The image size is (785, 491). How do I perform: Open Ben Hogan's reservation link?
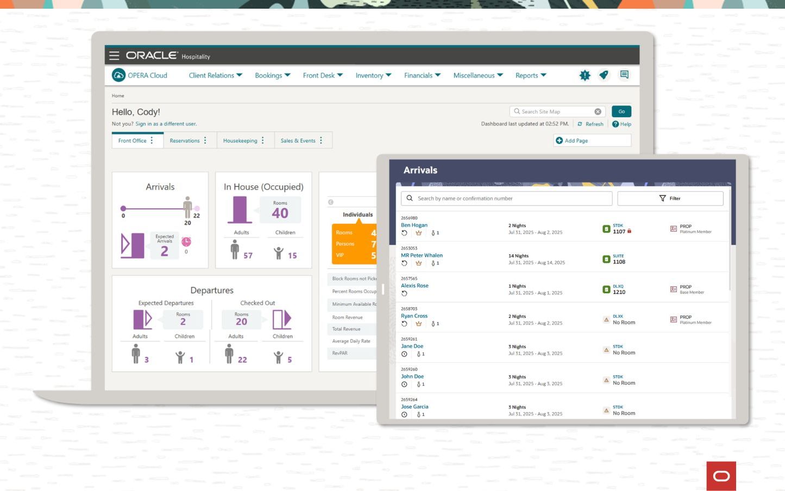[414, 225]
